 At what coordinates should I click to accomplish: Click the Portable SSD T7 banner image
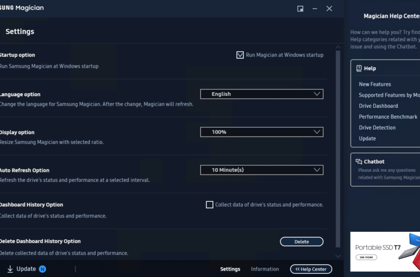385,252
